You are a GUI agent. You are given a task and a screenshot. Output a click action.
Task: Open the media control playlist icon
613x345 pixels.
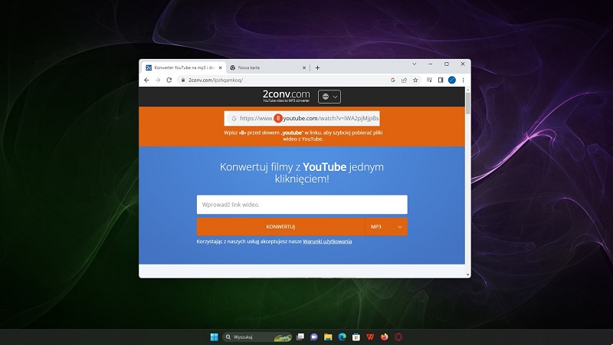tap(429, 80)
